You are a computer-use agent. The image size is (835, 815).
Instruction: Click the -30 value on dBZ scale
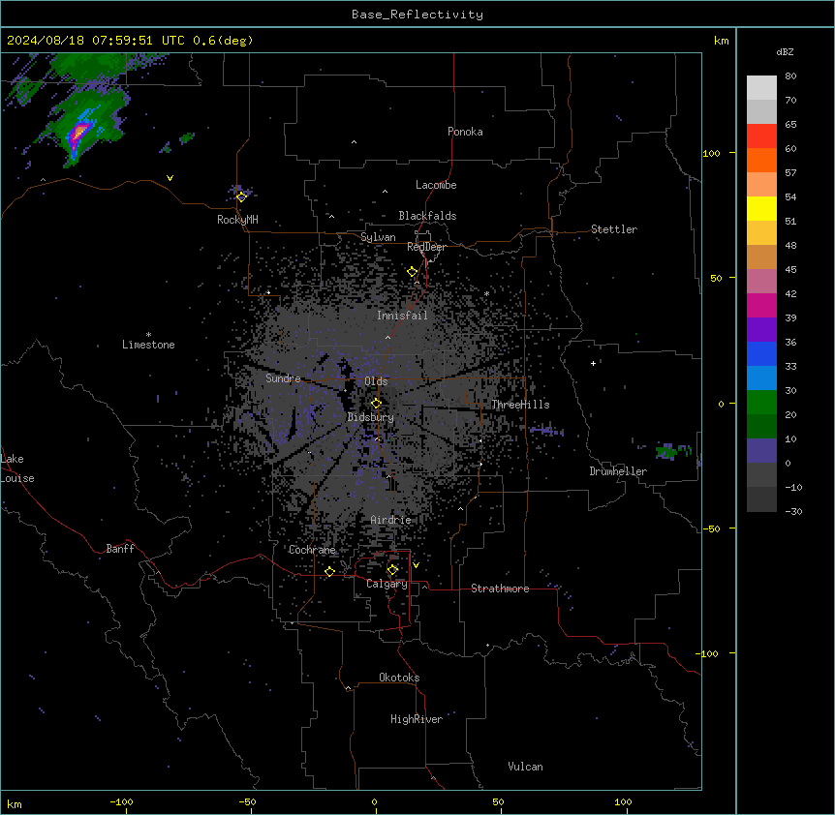coord(793,512)
